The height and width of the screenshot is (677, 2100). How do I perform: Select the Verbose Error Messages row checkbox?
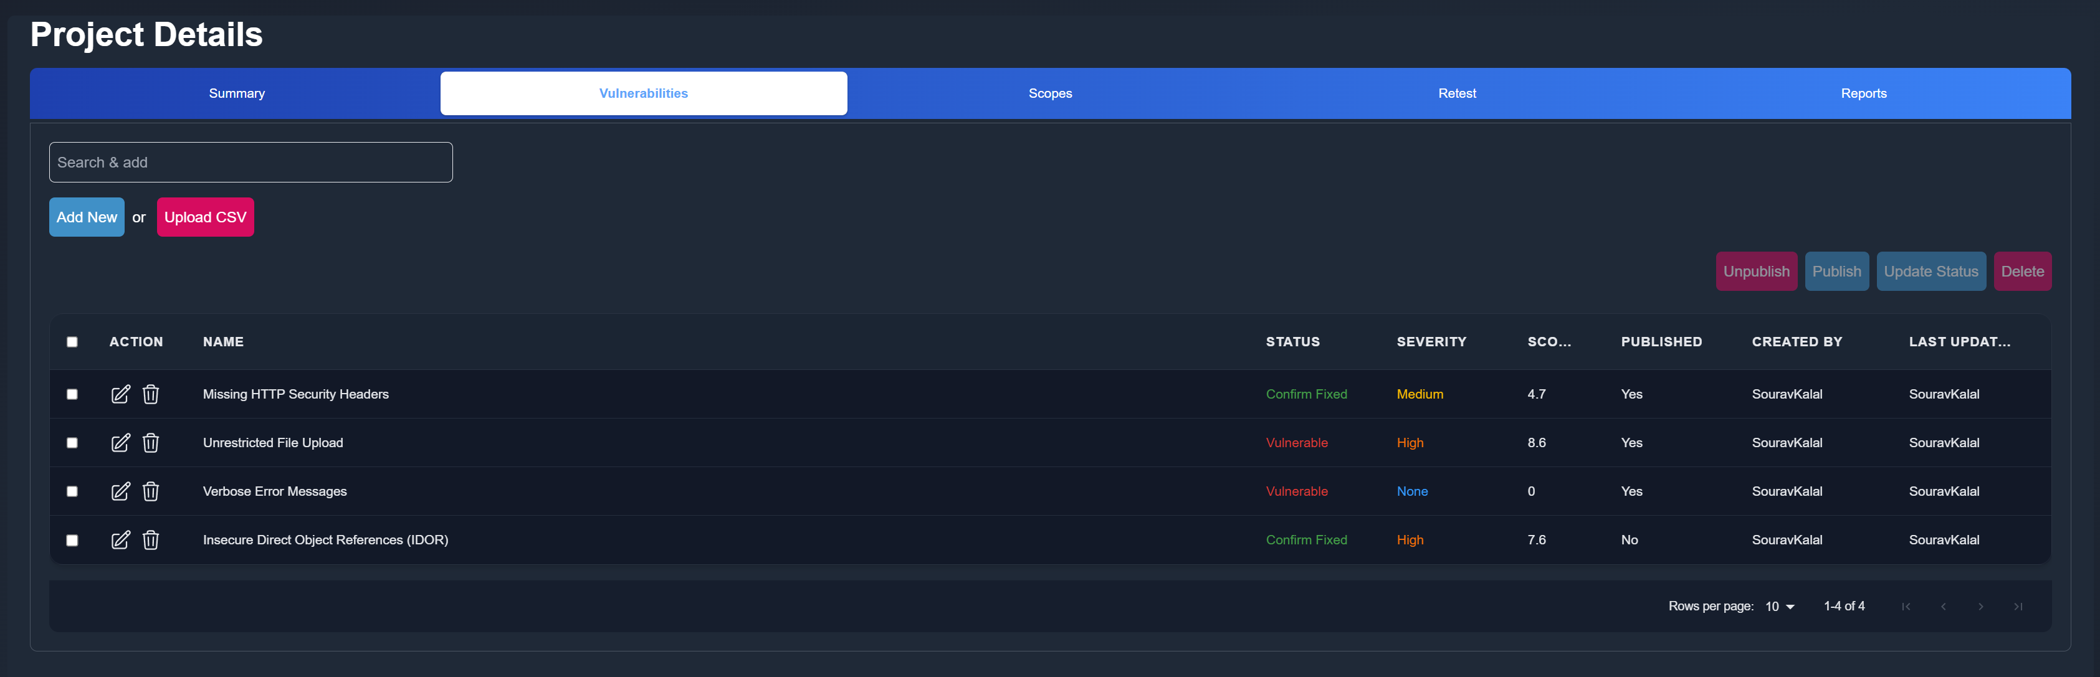pyautogui.click(x=72, y=491)
